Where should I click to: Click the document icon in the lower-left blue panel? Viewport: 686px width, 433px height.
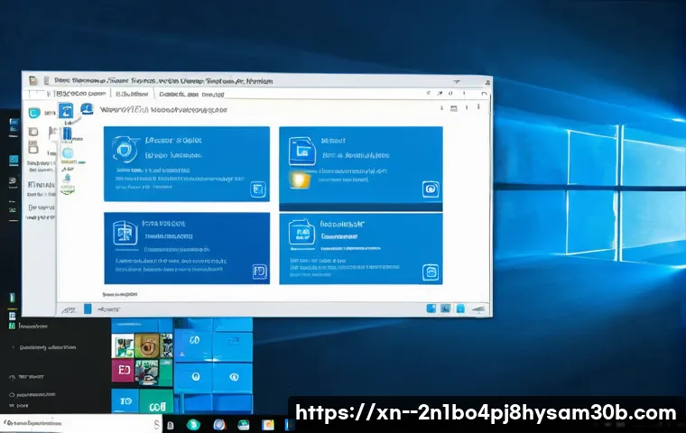tap(125, 235)
